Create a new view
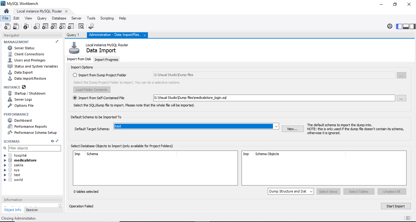 [54, 26]
